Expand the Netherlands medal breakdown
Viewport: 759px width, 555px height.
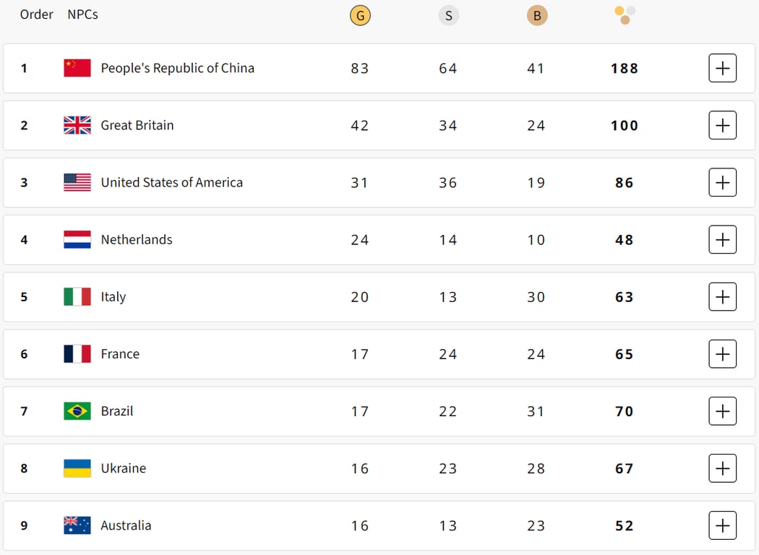click(722, 239)
